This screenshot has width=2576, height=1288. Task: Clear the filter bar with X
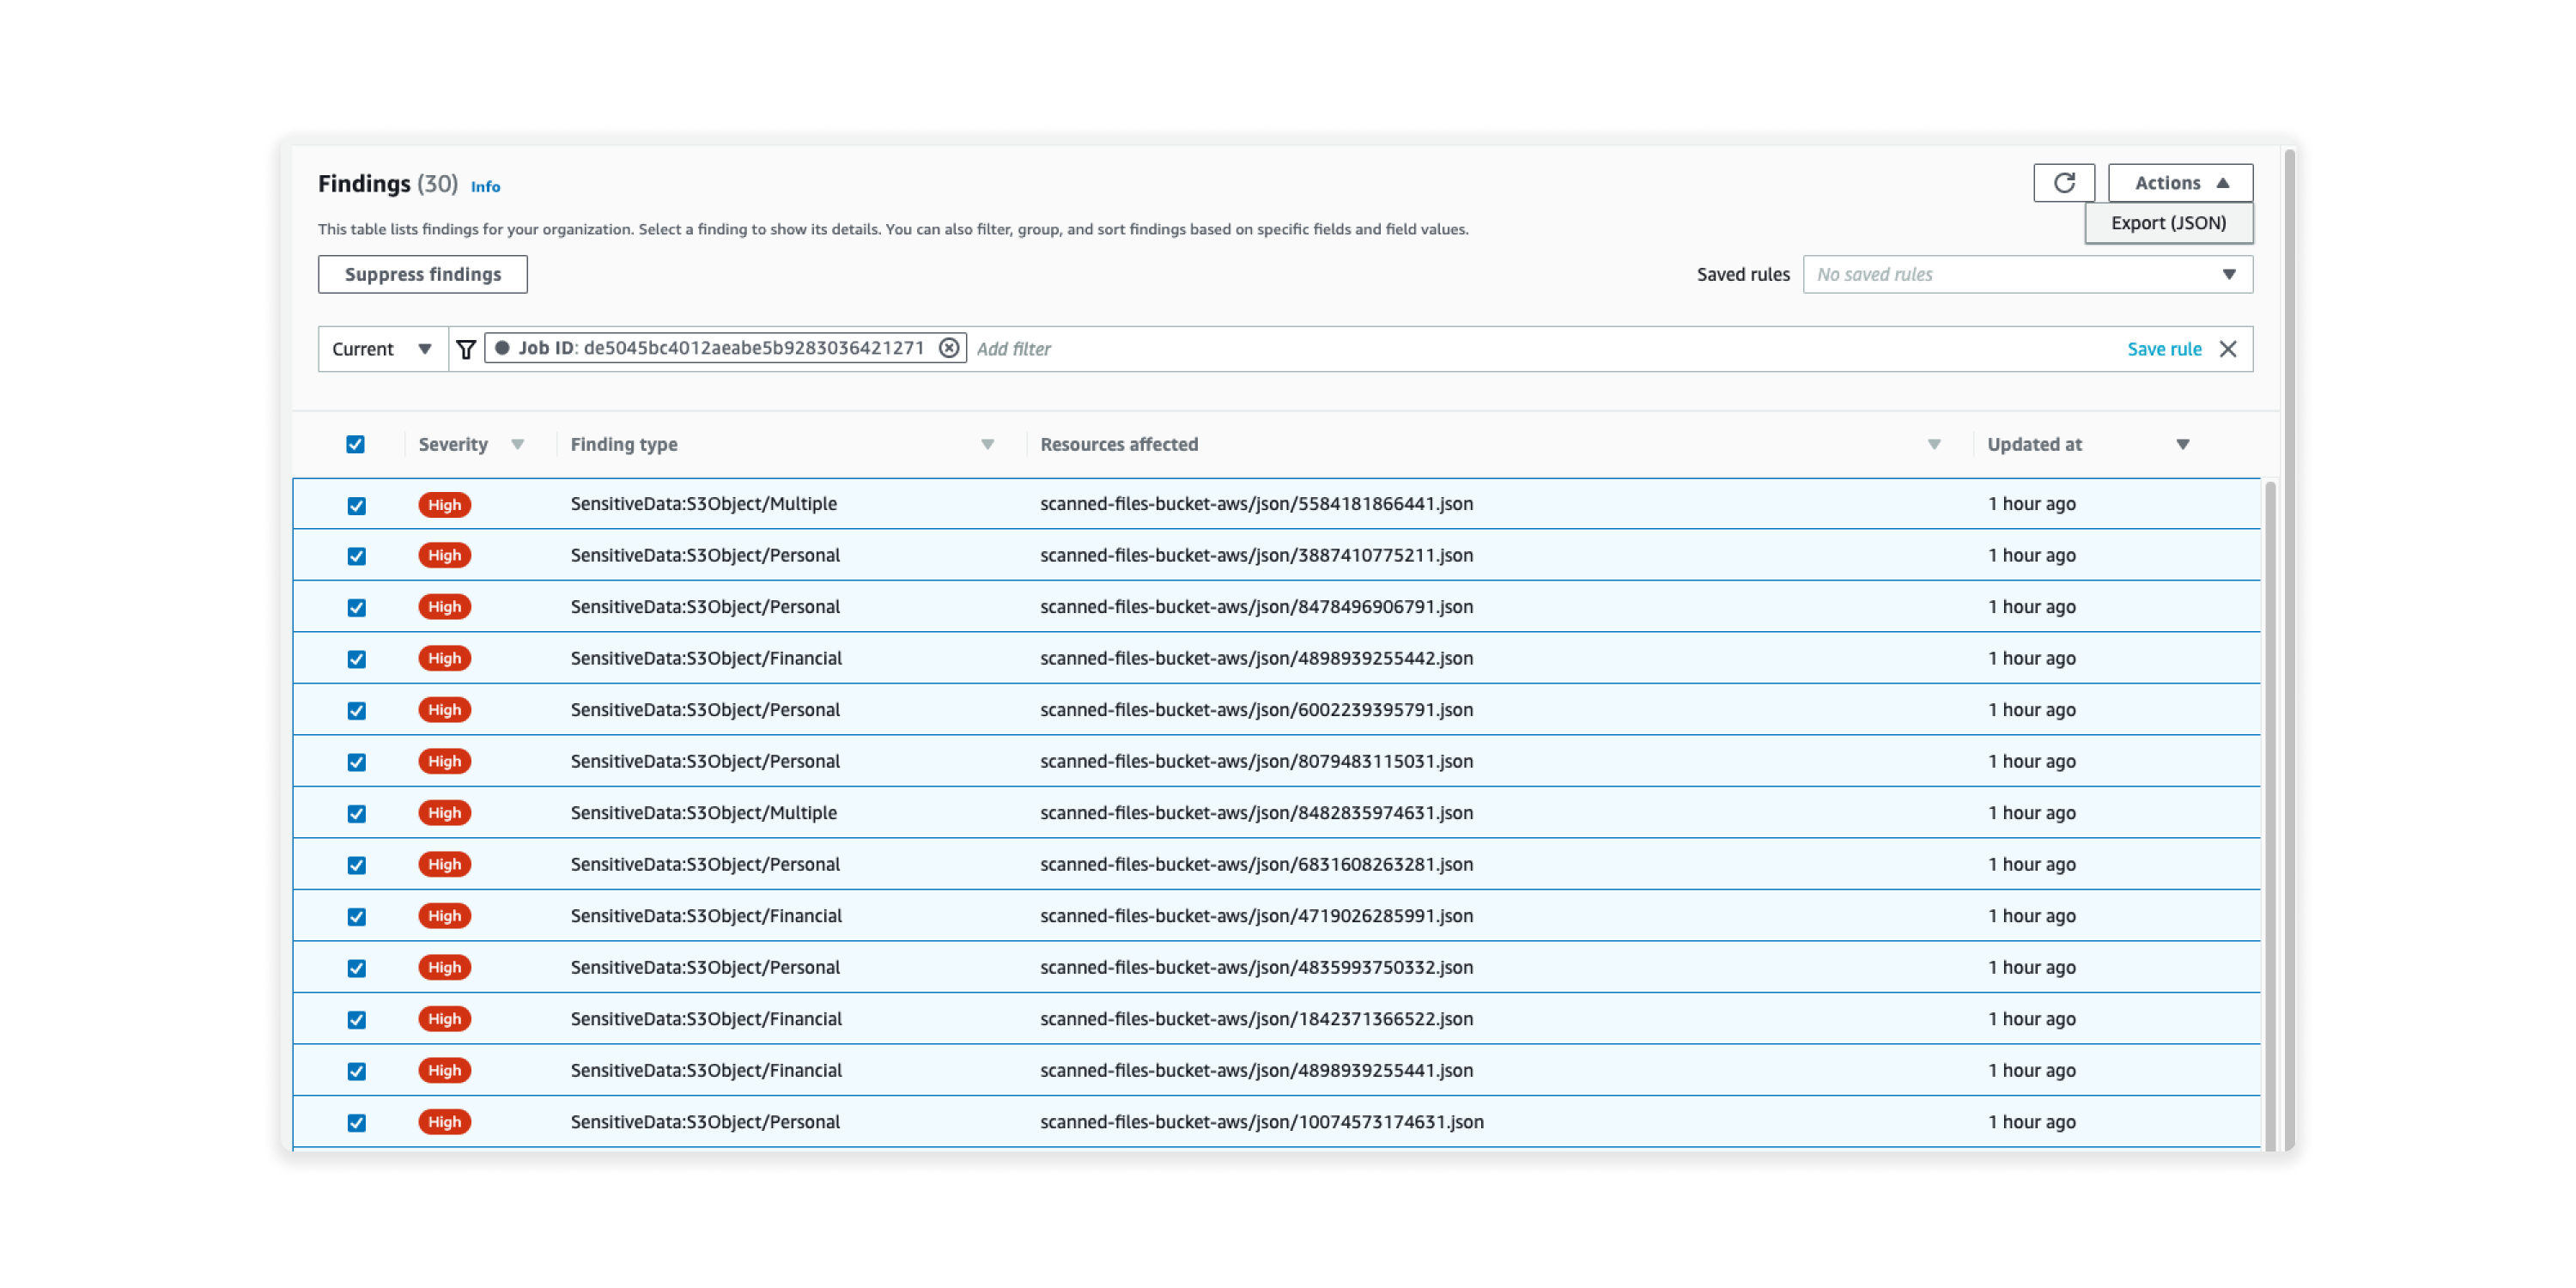[x=2228, y=349]
